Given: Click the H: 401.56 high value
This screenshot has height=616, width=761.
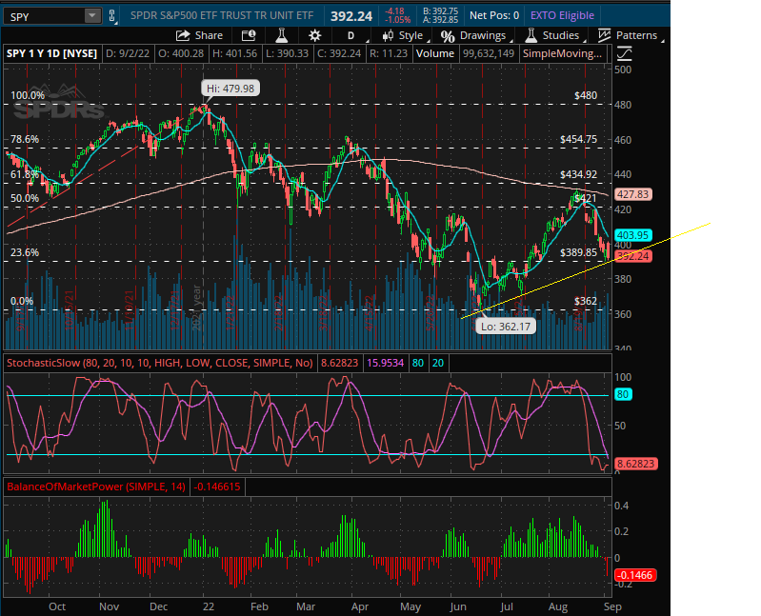Looking at the screenshot, I should point(234,53).
